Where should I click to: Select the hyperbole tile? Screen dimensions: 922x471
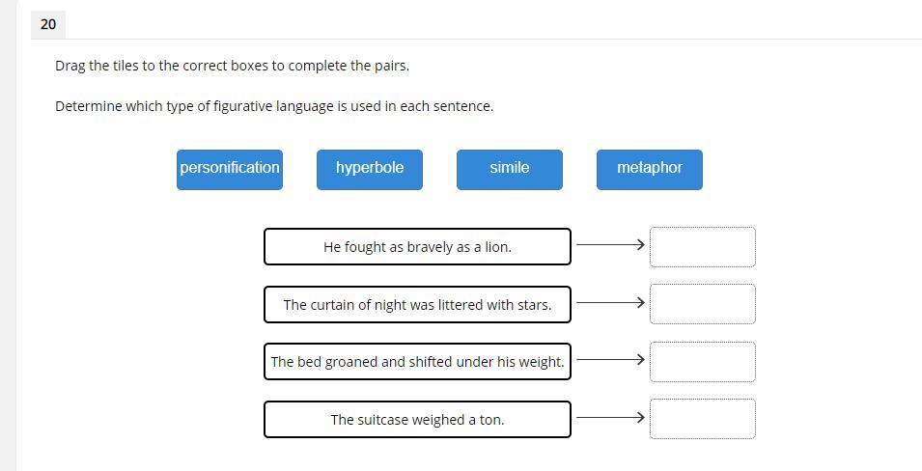370,169
